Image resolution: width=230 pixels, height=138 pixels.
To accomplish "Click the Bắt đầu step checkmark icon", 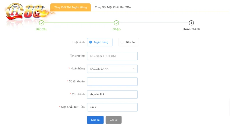I will [x=41, y=23].
